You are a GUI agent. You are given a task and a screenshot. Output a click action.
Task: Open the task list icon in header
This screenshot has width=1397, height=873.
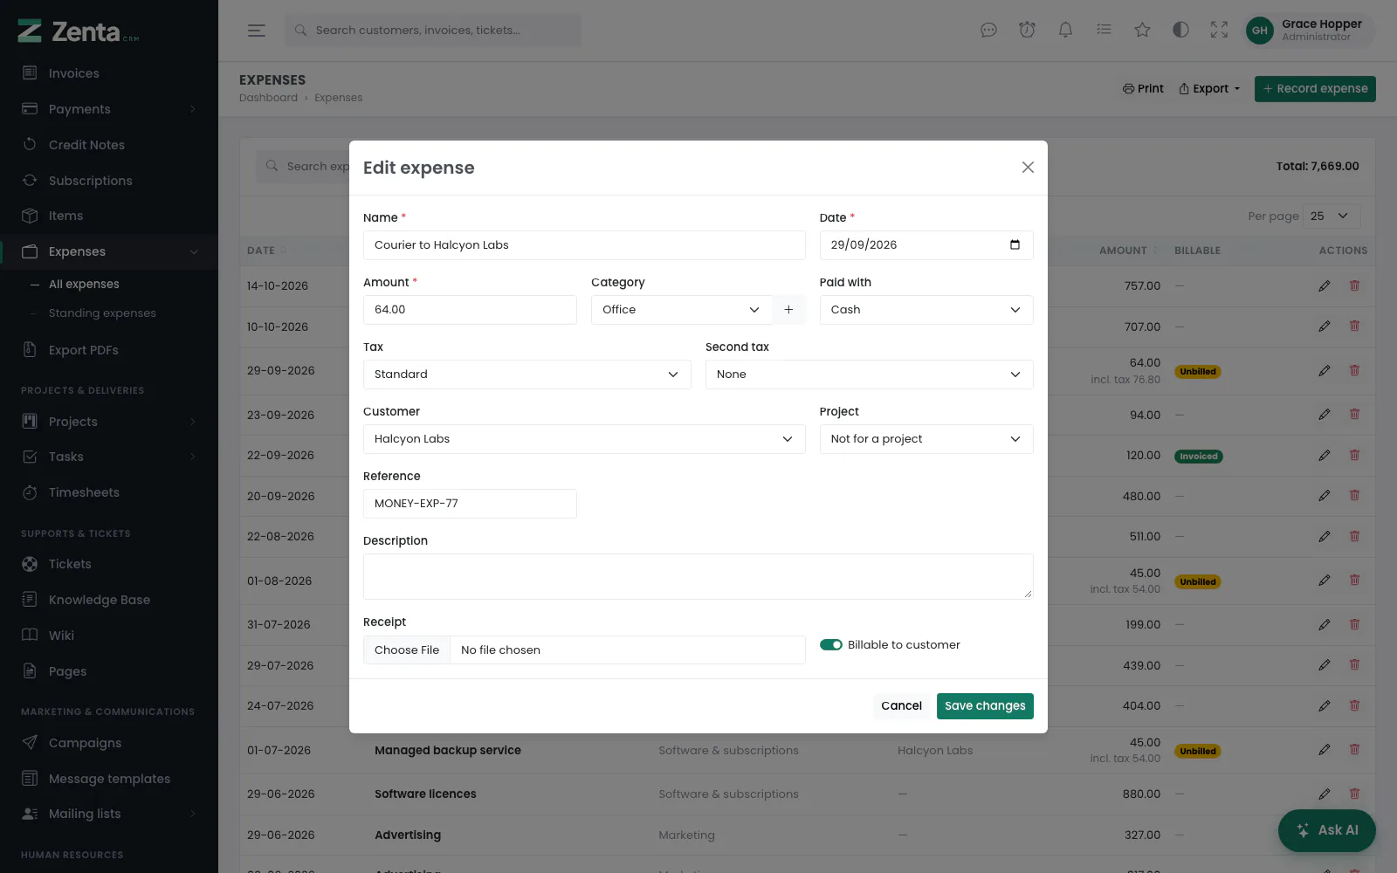1104,31
